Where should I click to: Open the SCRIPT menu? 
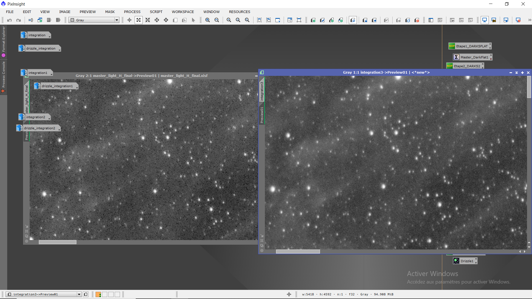pos(156,12)
